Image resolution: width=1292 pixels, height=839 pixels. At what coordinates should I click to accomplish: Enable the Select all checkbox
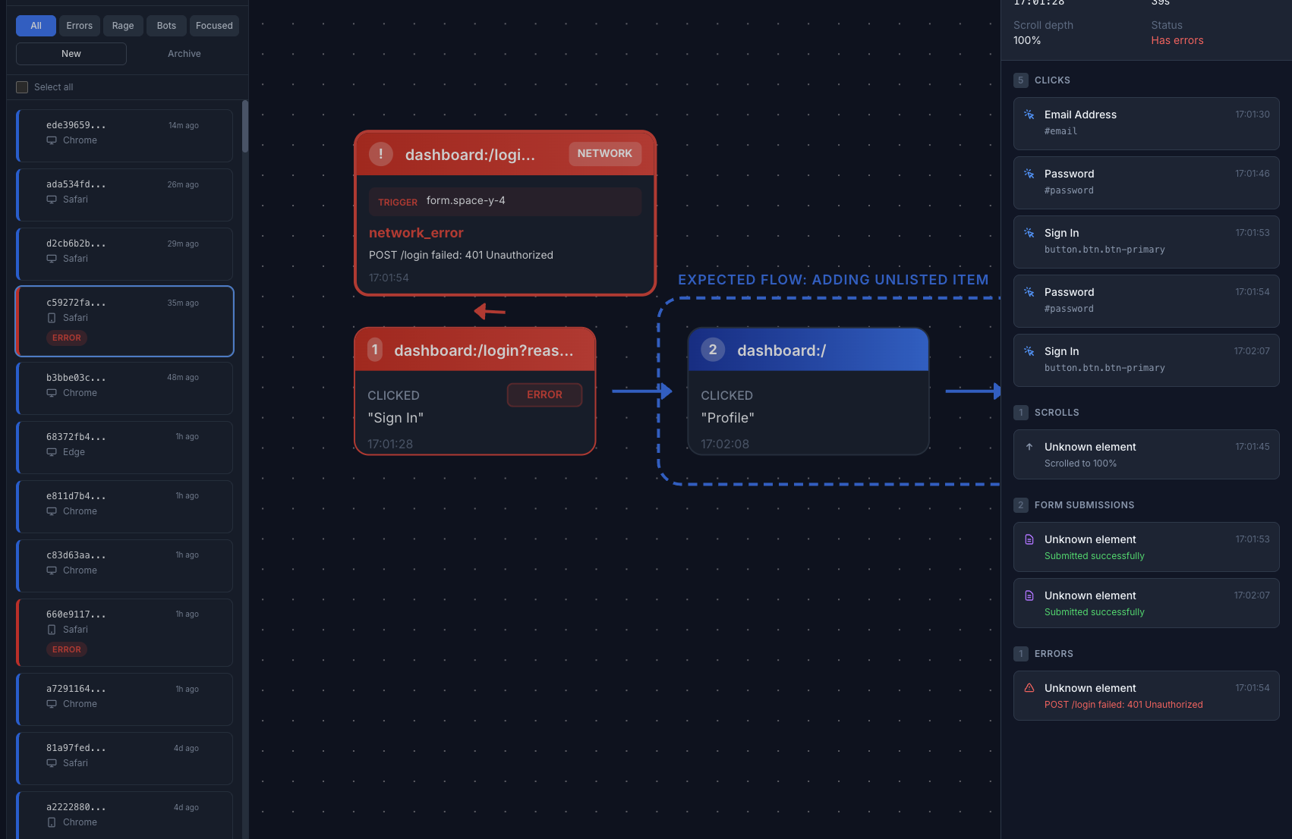[x=22, y=86]
